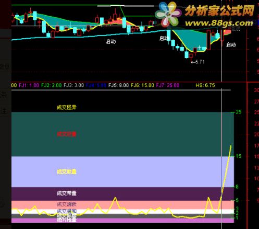Click the 5.71 low price arrow marker
The width and height of the screenshot is (259, 229).
click(198, 62)
